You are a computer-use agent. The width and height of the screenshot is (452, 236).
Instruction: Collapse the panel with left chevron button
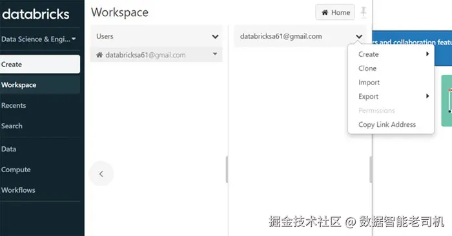pyautogui.click(x=101, y=174)
